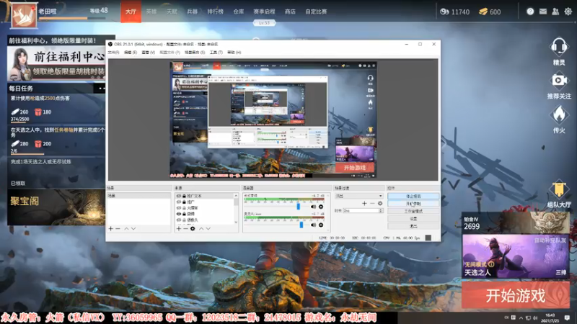Toggle lock on 推广 source
Image resolution: width=577 pixels, height=324 pixels.
point(184,202)
